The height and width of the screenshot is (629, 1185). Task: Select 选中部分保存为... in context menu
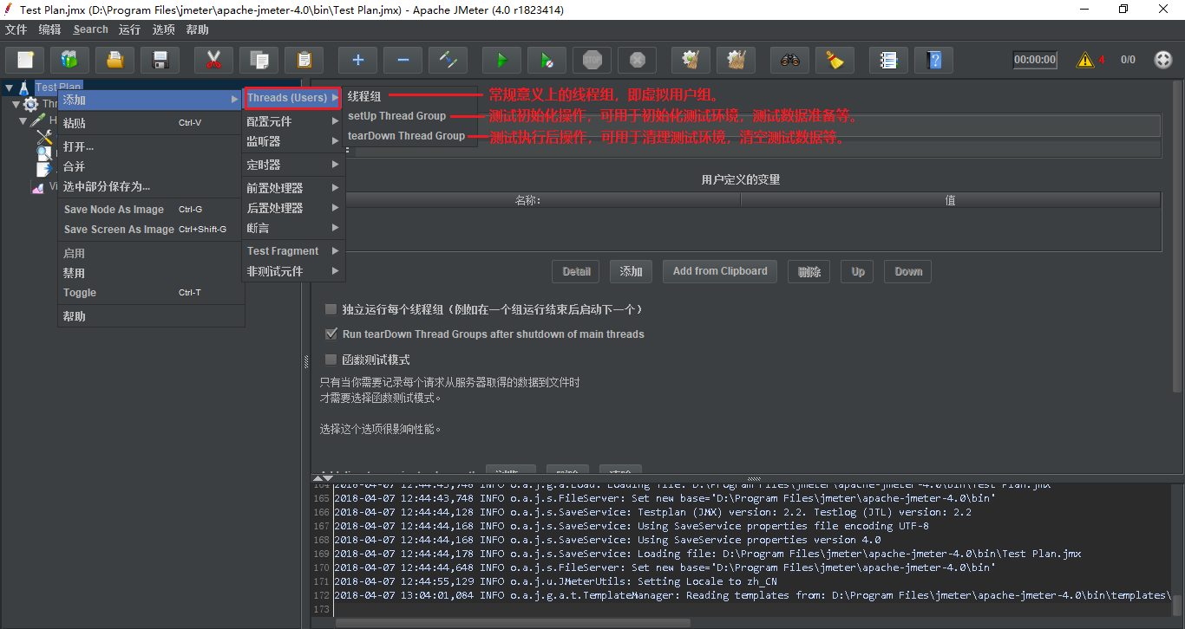coord(151,186)
